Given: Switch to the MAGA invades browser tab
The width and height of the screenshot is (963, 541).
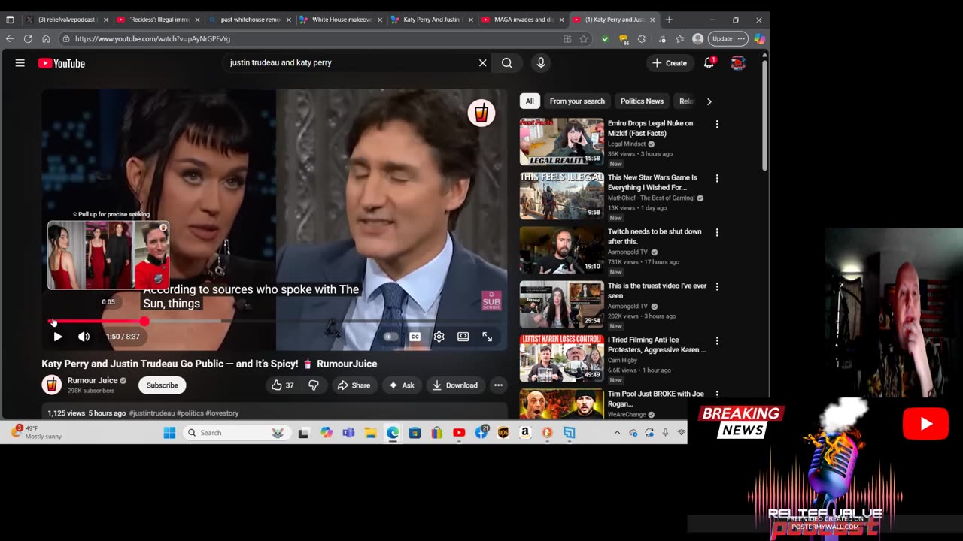Looking at the screenshot, I should [524, 20].
